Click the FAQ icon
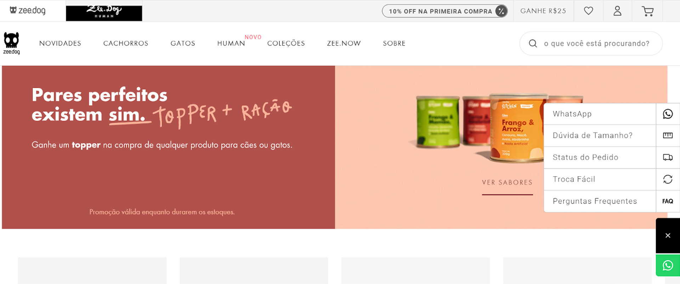Screen dimensions: 680x284 point(668,201)
